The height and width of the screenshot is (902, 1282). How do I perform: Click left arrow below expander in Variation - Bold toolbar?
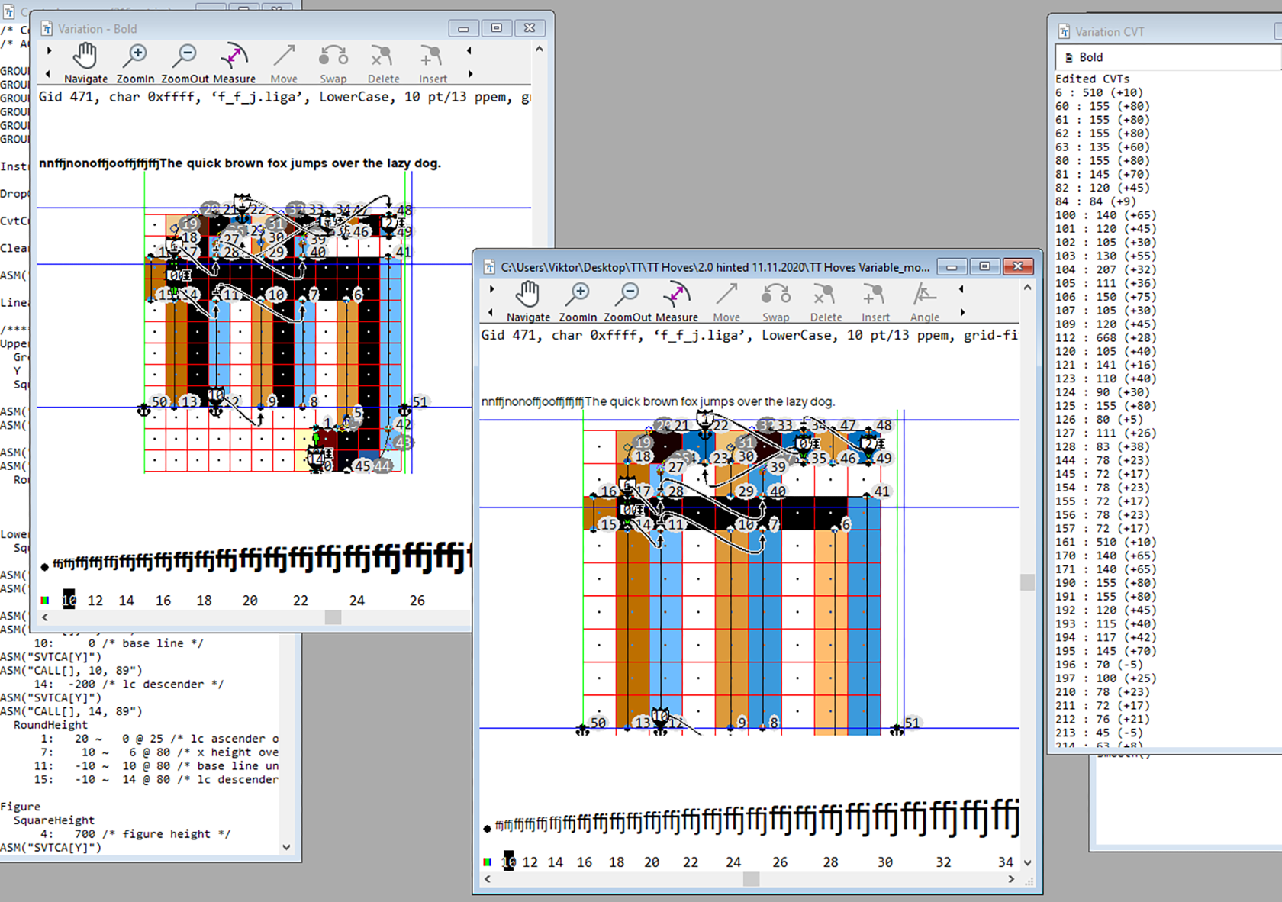point(49,74)
